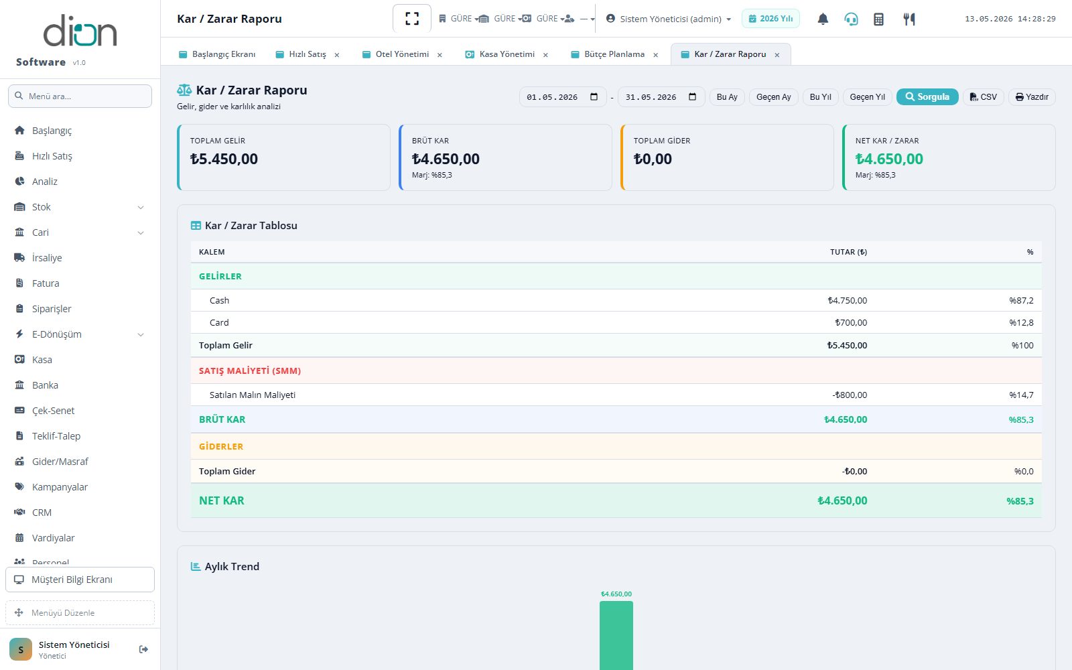
Task: Expand the E-Dönüşüm submenu chevron
Action: click(x=141, y=335)
